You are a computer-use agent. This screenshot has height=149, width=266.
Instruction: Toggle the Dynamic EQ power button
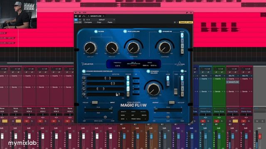(160, 31)
